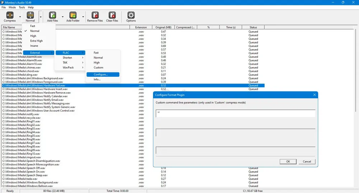
Task: Click the custom command line parameters field
Action: 236,113
